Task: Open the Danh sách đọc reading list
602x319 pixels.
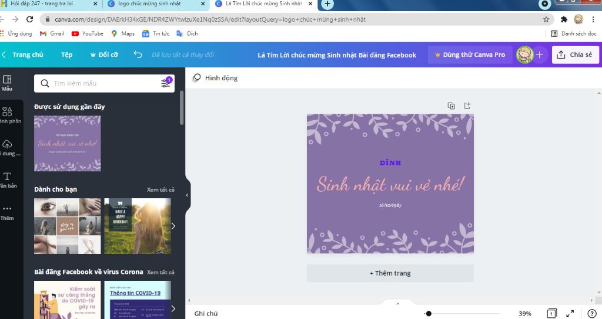Action: pos(574,33)
